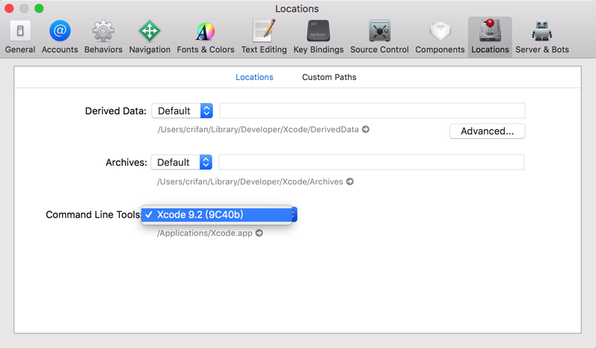Open the Behaviors preferences pane
The width and height of the screenshot is (596, 348).
tap(103, 37)
